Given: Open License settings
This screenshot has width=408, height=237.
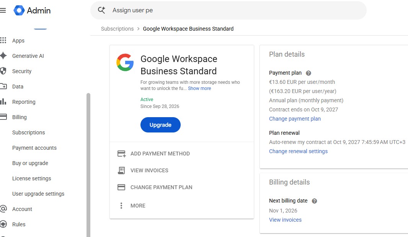Looking at the screenshot, I should [32, 178].
